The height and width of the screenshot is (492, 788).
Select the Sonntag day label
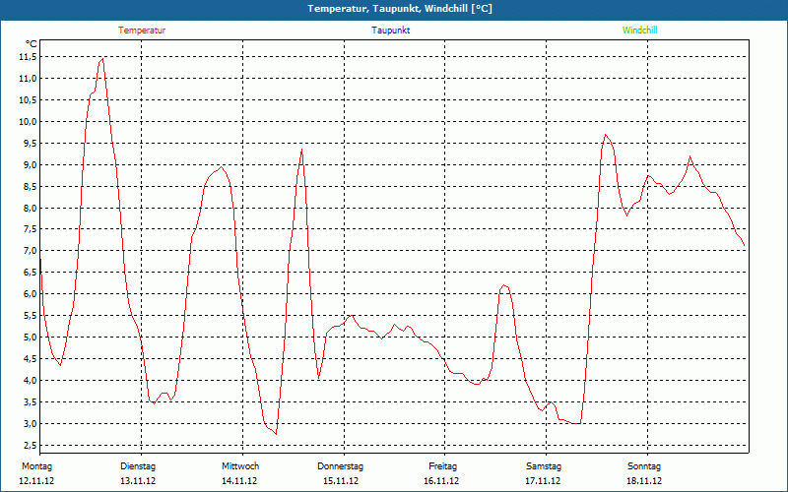coord(644,466)
